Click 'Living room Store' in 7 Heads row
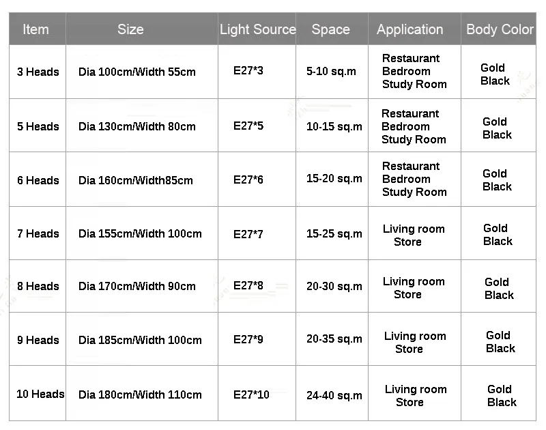 click(414, 233)
